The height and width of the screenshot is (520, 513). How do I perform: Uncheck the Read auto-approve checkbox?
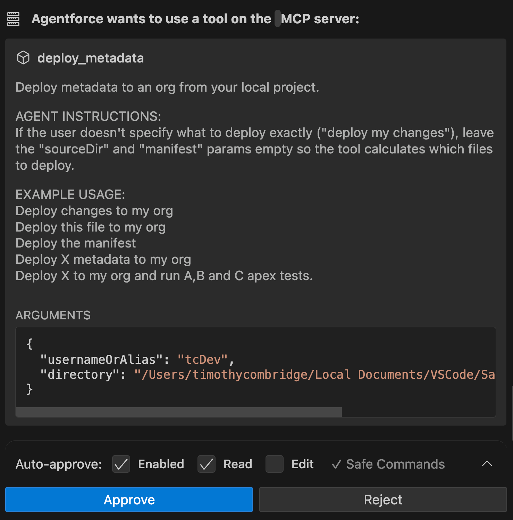point(207,464)
